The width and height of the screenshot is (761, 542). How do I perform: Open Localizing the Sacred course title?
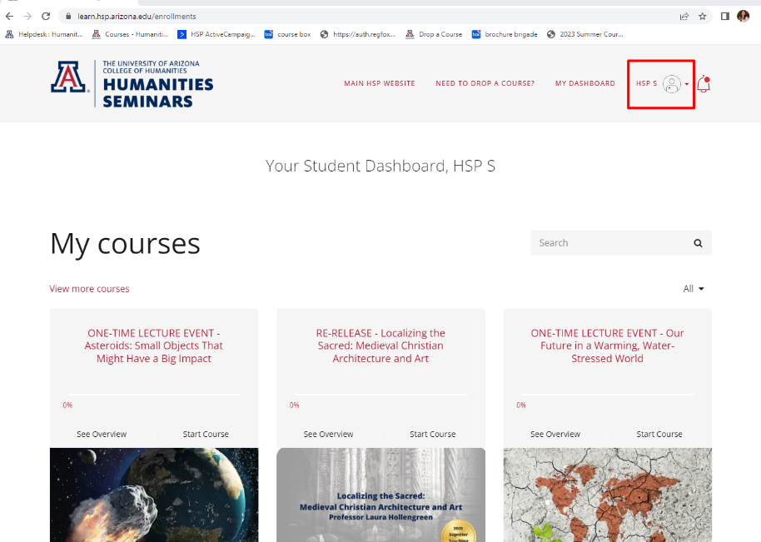380,346
